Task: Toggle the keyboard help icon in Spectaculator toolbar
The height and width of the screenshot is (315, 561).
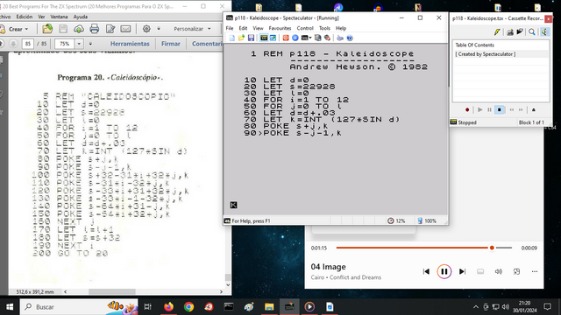Action: click(264, 38)
